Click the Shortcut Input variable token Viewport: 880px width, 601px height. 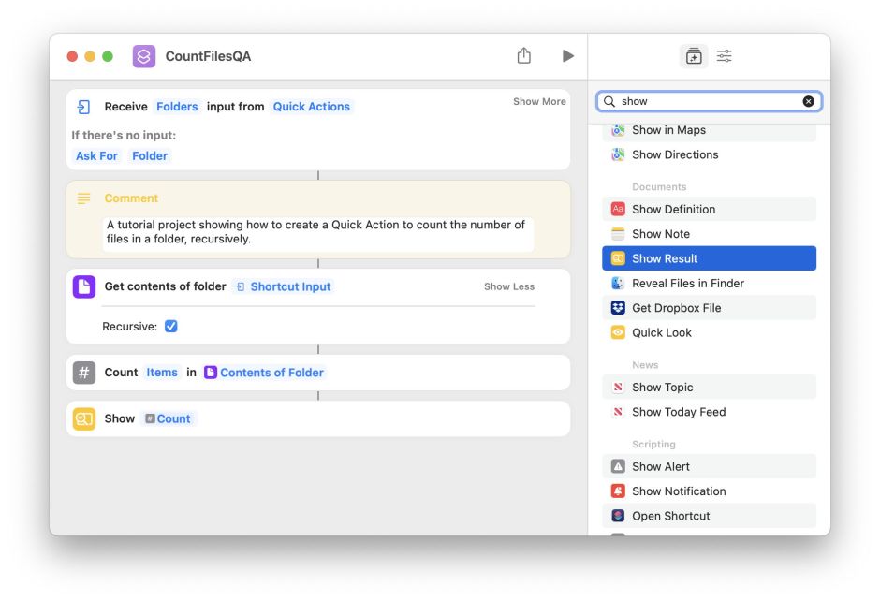284,286
